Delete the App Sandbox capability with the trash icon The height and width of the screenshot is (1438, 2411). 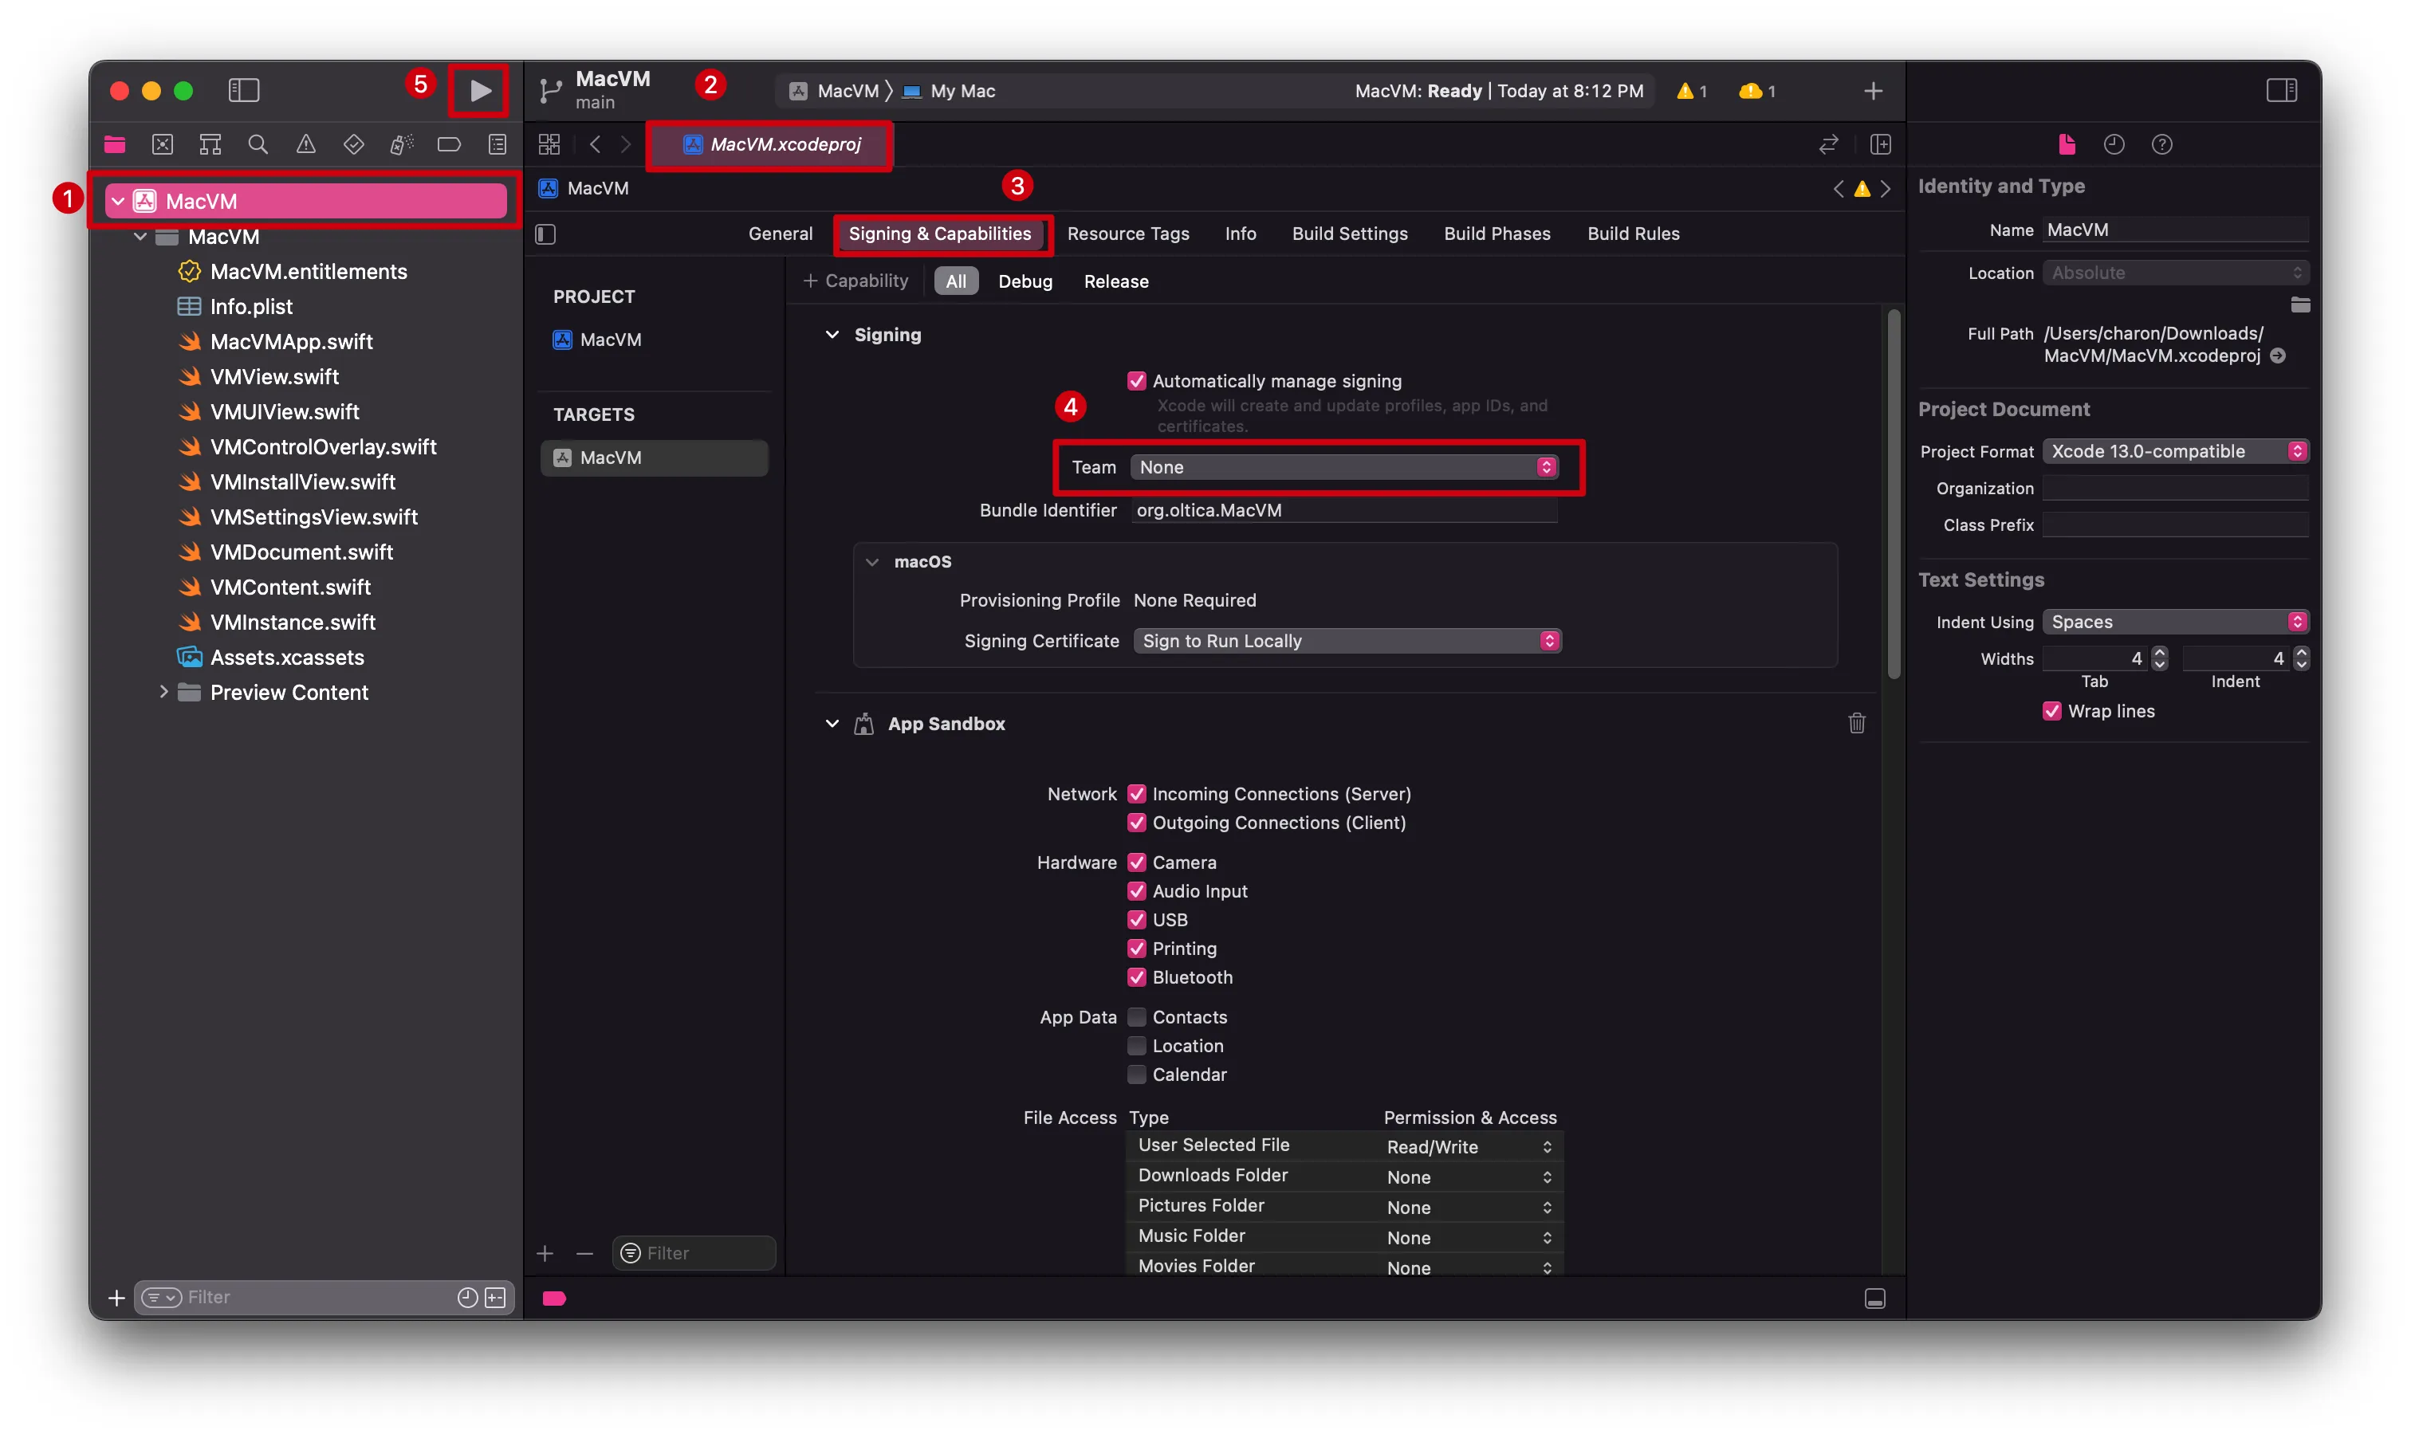[x=1856, y=723]
